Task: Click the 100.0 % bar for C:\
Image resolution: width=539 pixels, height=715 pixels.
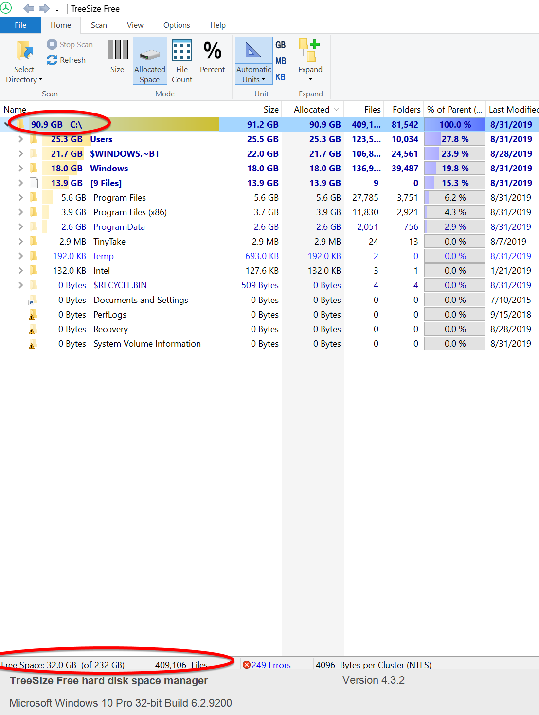Action: pyautogui.click(x=454, y=125)
